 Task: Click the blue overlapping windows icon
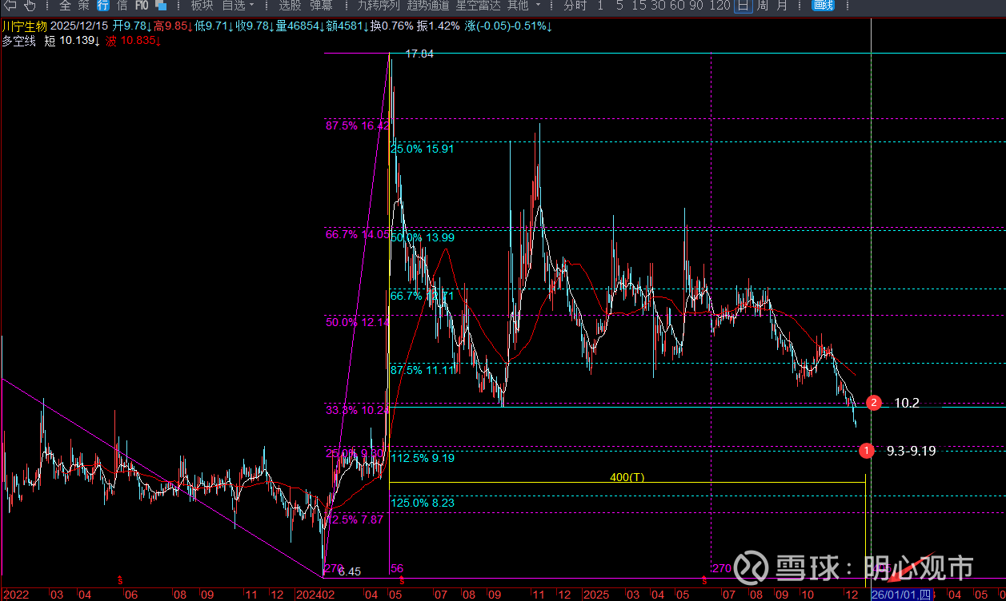click(161, 6)
